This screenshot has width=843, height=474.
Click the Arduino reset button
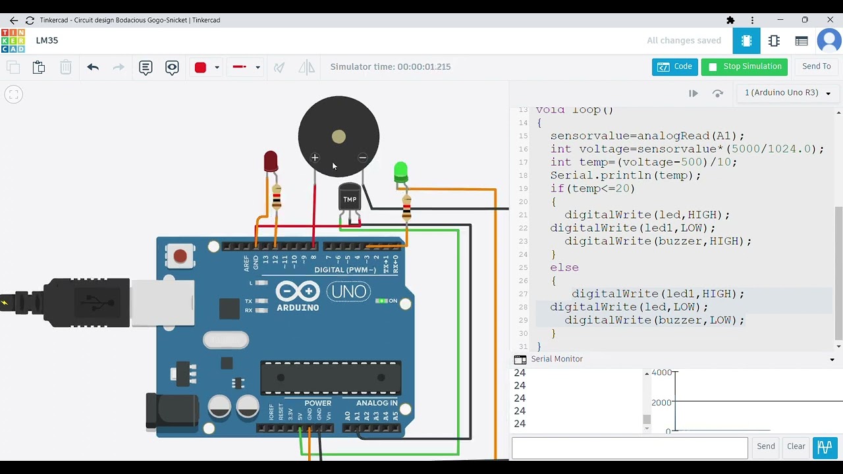(x=180, y=255)
